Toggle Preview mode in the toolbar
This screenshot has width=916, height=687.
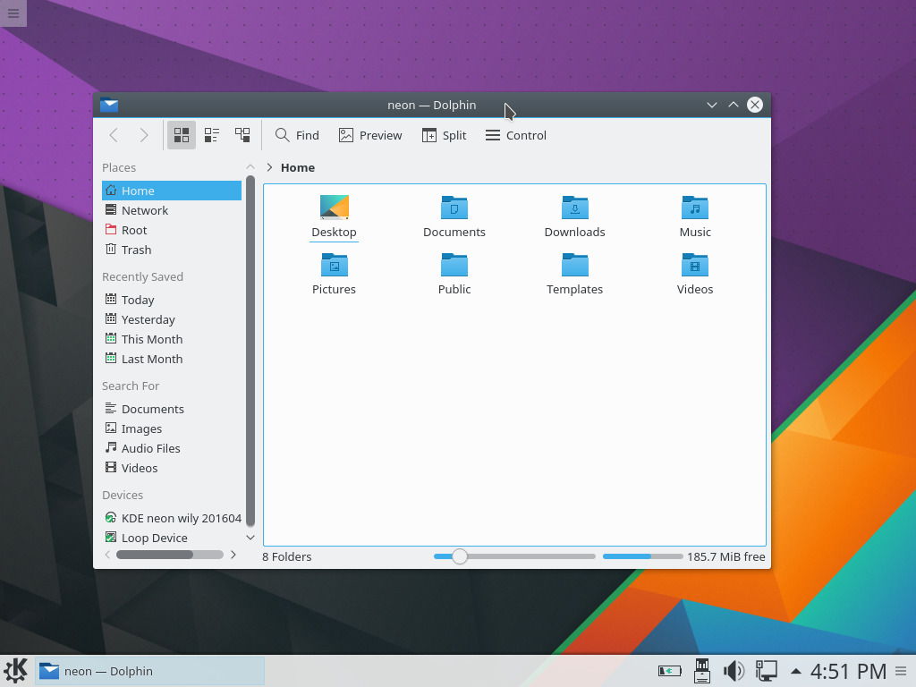point(370,135)
